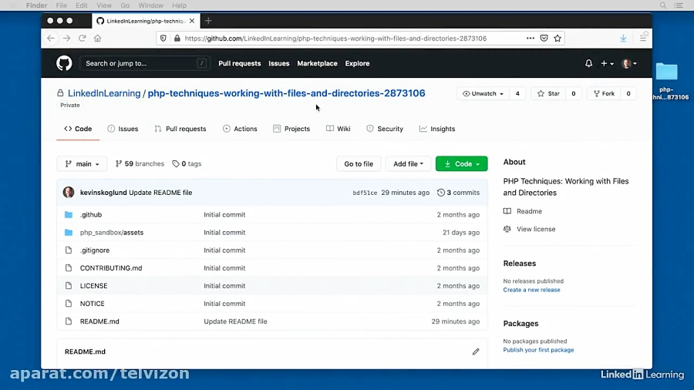Switch to the Issues tab

[123, 129]
